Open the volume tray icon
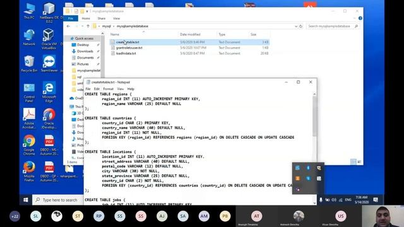The image size is (404, 227). pos(334,200)
